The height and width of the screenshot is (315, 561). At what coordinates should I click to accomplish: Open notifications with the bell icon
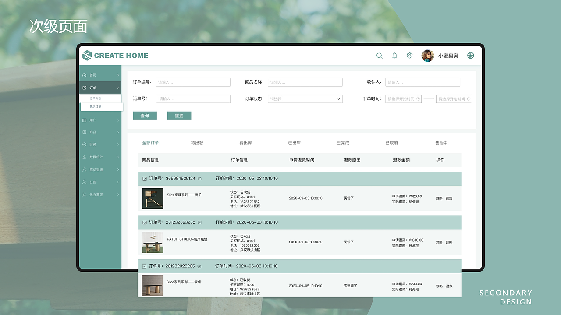(394, 56)
